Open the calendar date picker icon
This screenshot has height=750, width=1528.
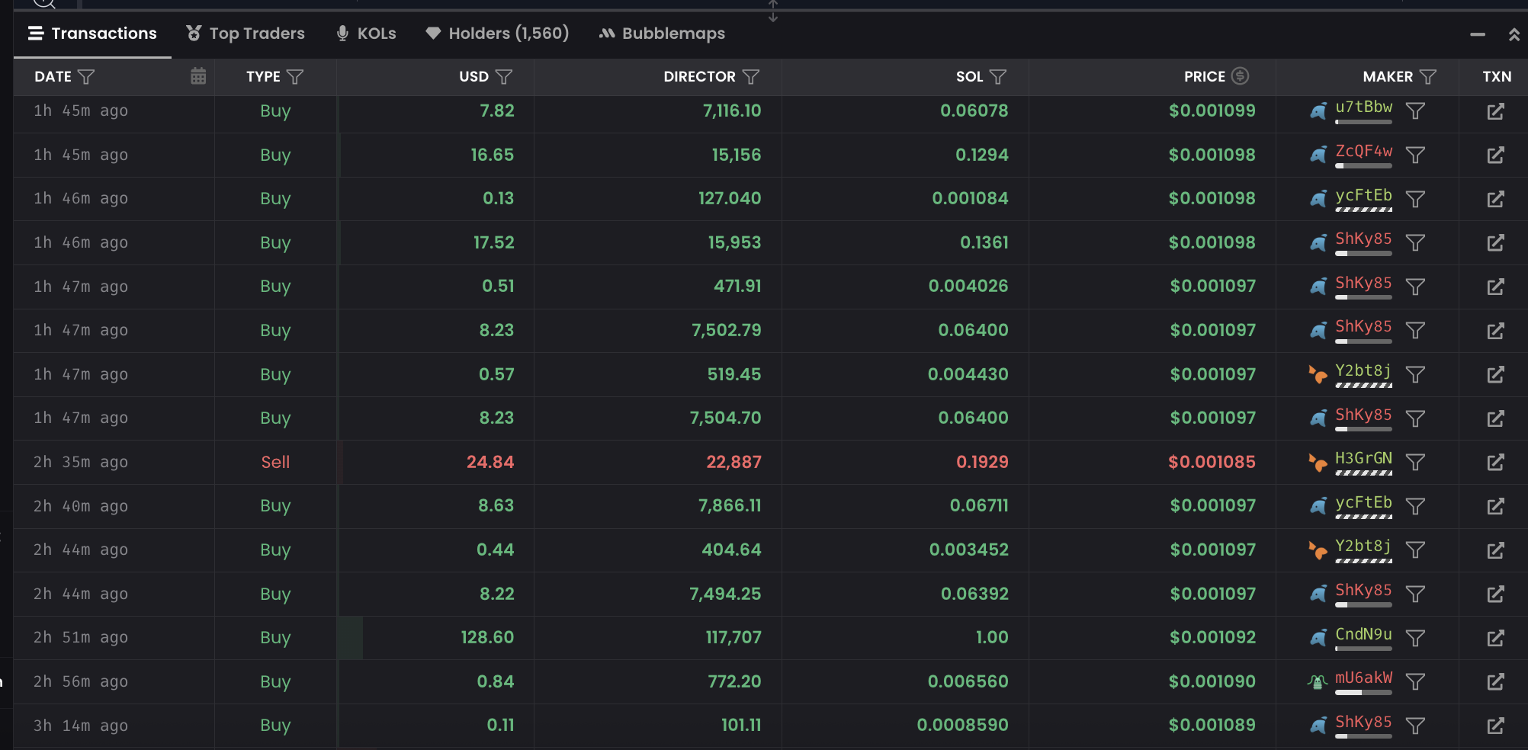[198, 76]
